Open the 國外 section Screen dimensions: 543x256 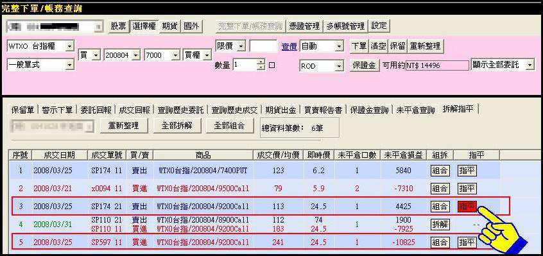191,26
